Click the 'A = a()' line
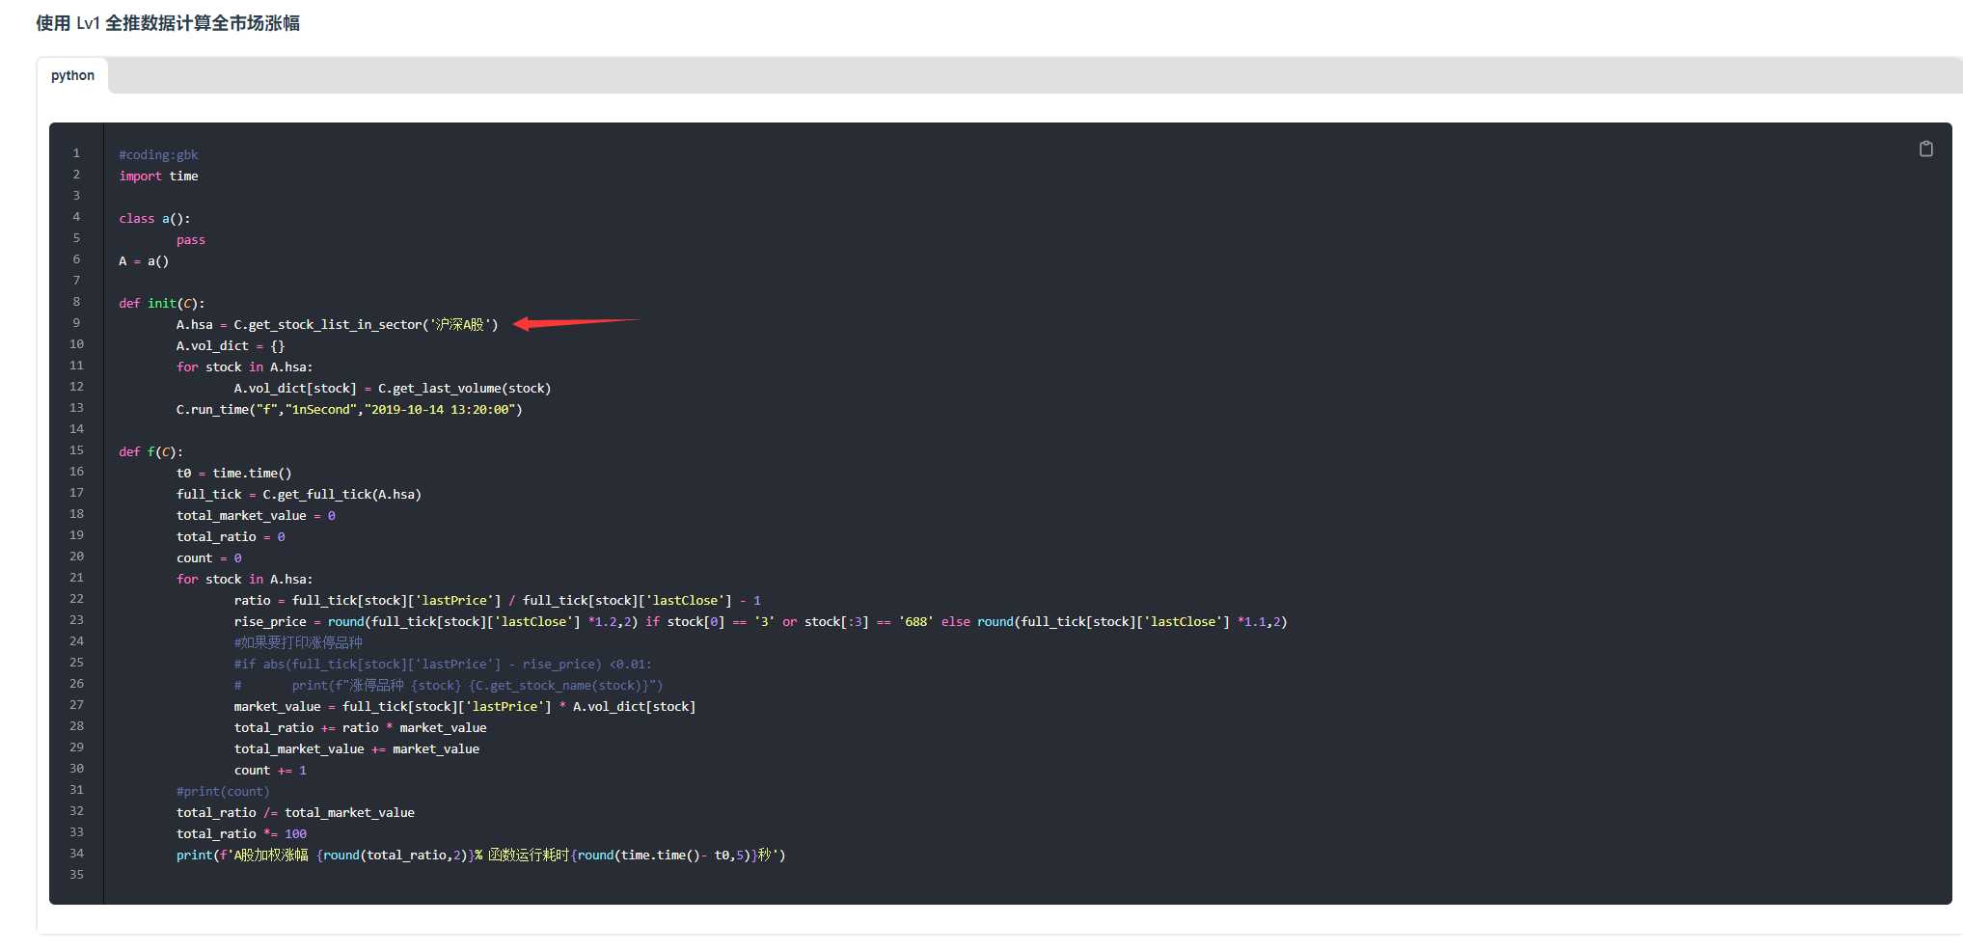 [x=144, y=260]
